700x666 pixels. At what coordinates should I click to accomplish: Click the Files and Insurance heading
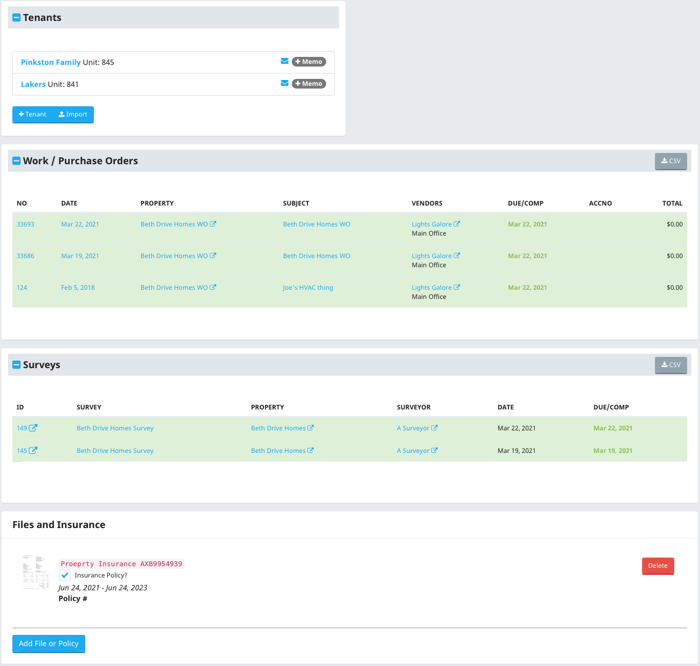coord(59,525)
